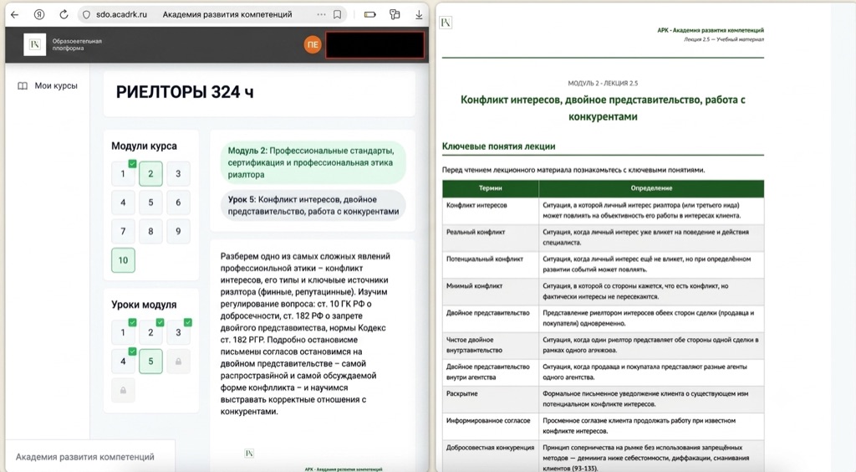The width and height of the screenshot is (856, 472).
Task: Open lesson 2 in Уроки модуля
Action: pyautogui.click(x=150, y=333)
